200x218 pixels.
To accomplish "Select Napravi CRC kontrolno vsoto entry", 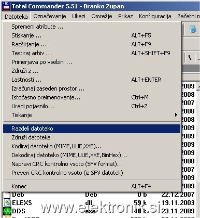I will point(92,164).
